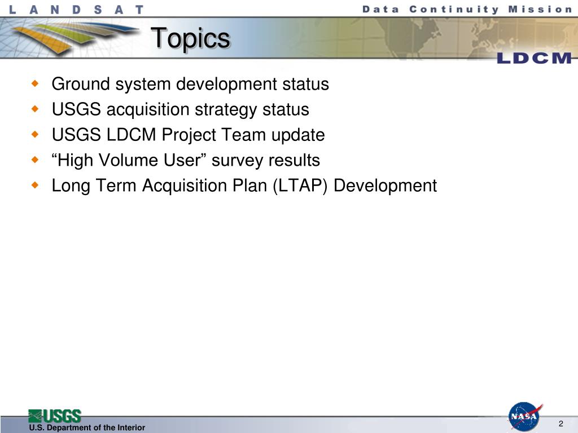Screen dimensions: 578x433
Task: Click the LANDSAT header text
Action: click(76, 10)
